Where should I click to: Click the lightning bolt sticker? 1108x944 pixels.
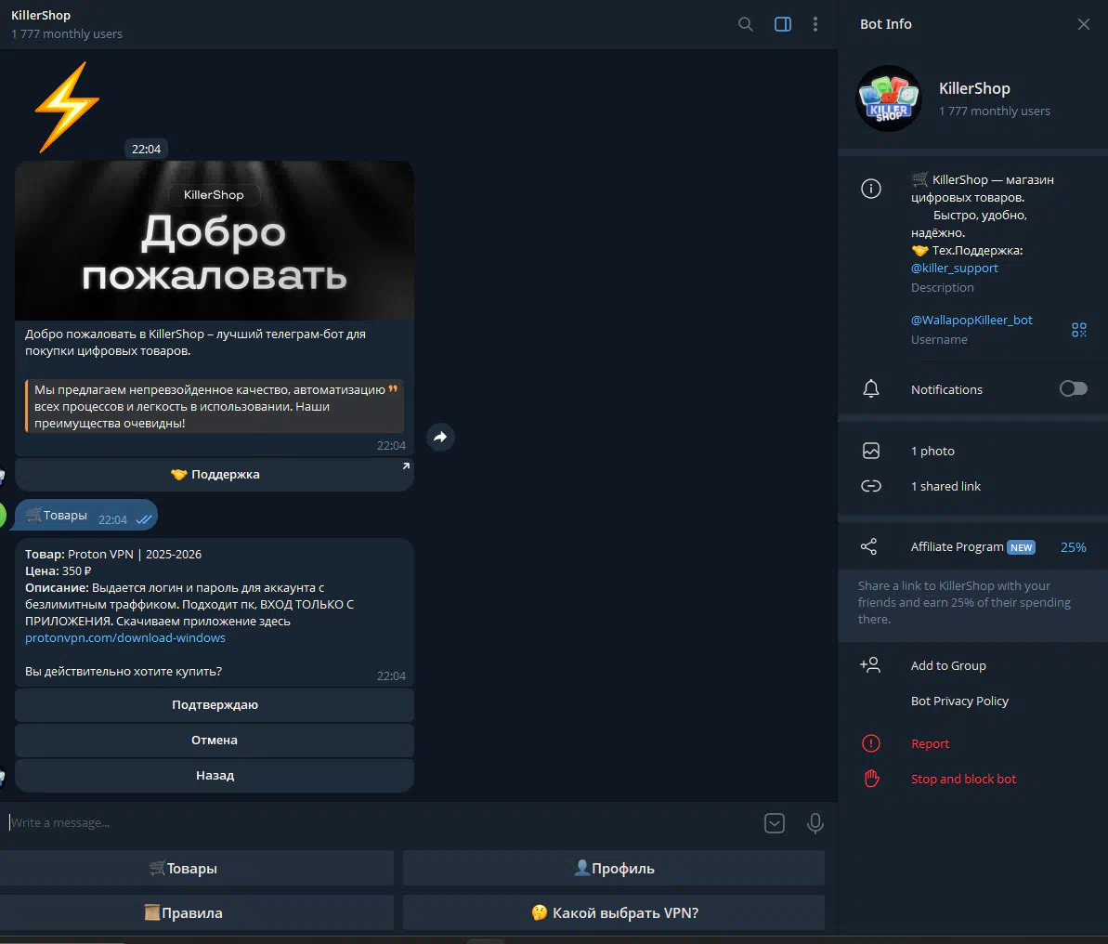pos(67,108)
